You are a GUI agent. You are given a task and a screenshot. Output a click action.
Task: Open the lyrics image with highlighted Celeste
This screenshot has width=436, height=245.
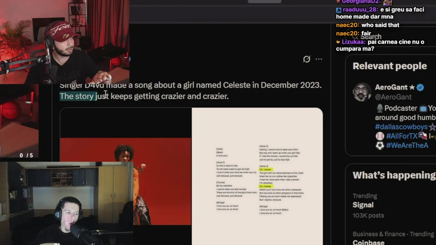tap(257, 176)
